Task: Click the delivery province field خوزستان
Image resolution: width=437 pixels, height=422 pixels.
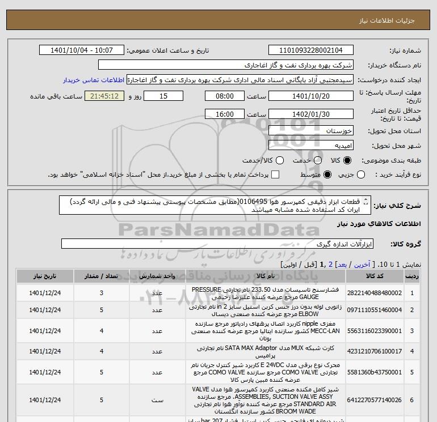Action: tap(311, 131)
